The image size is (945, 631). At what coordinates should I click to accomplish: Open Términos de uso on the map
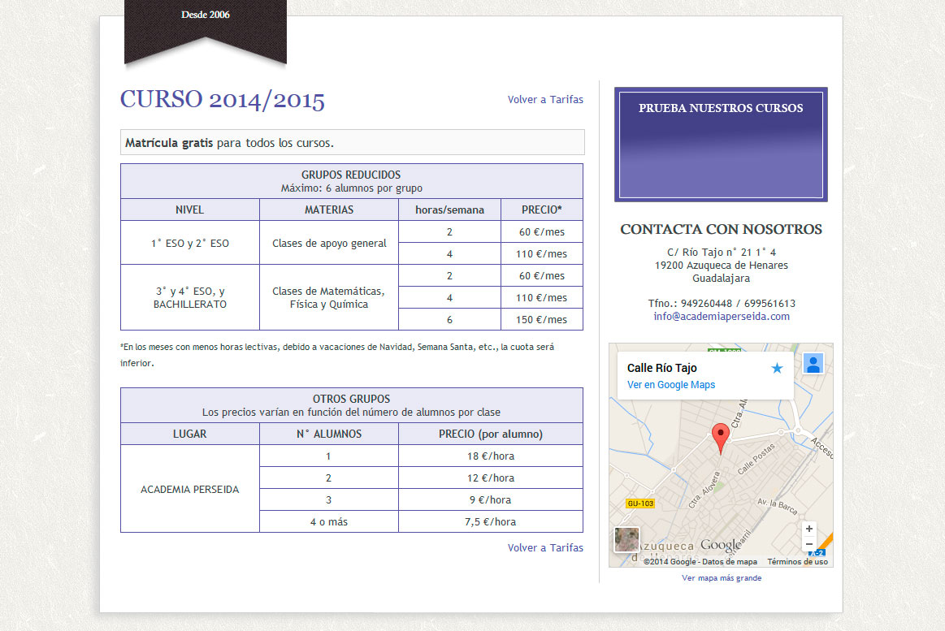pyautogui.click(x=797, y=562)
